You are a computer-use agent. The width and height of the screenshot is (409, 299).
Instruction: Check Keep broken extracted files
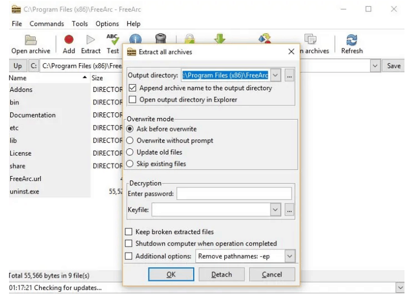tap(129, 232)
